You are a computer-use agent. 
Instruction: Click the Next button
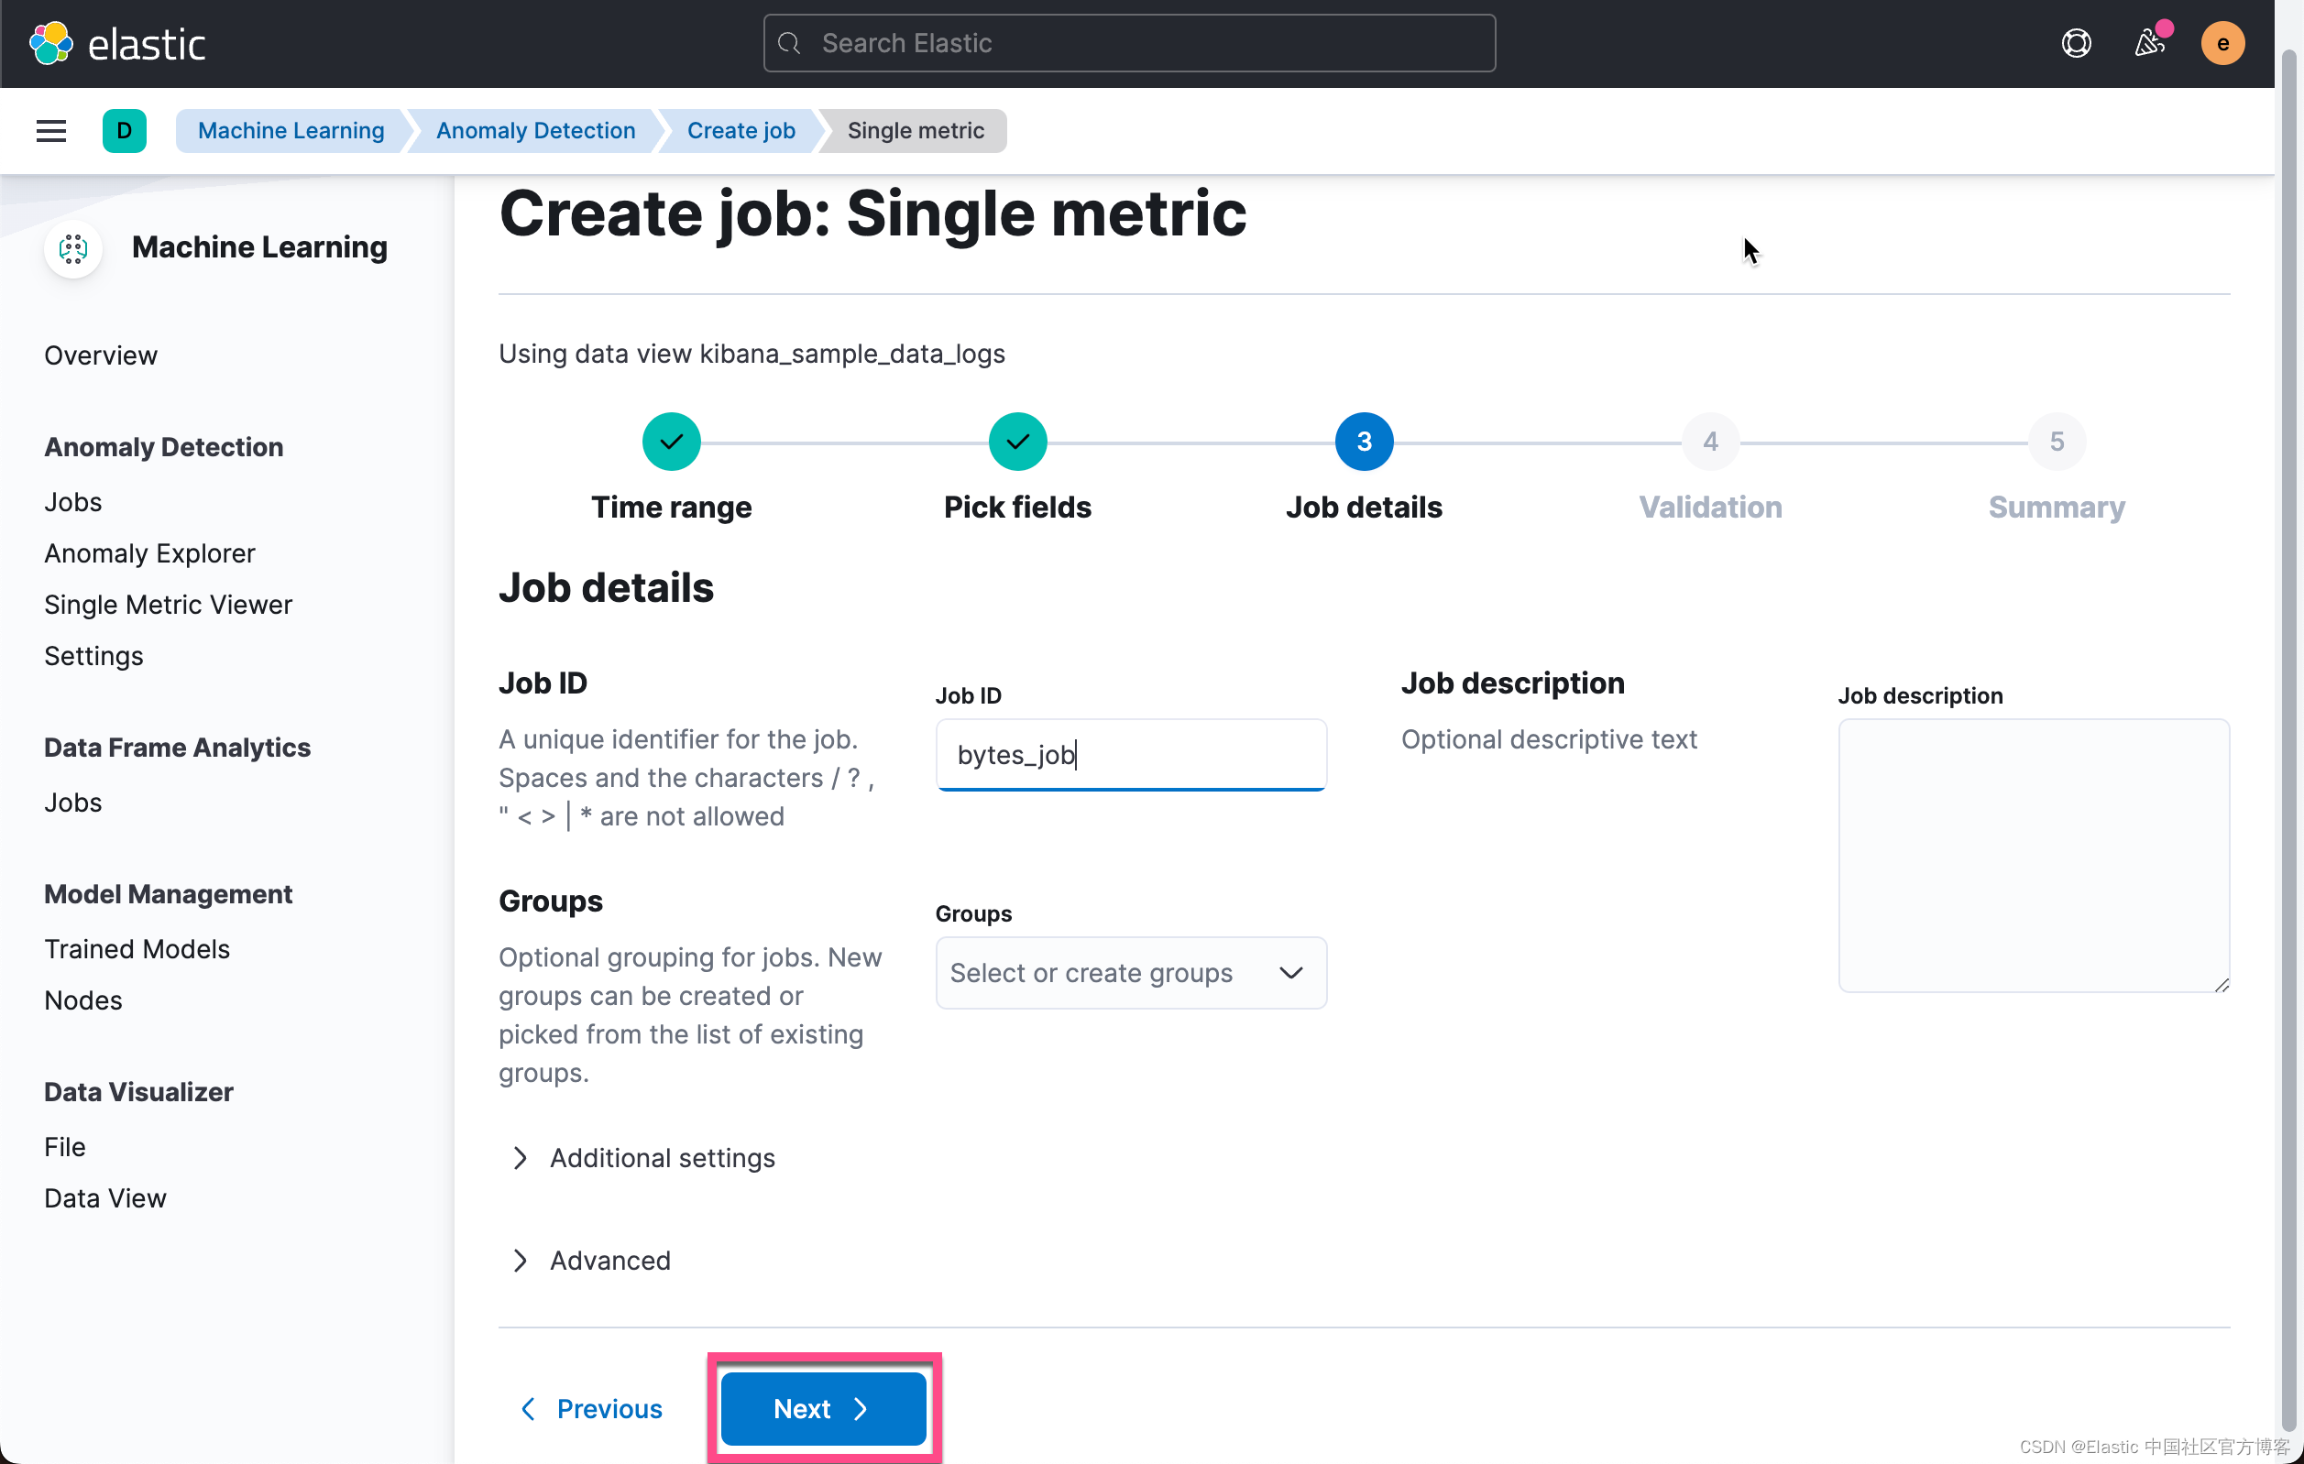[x=822, y=1407]
